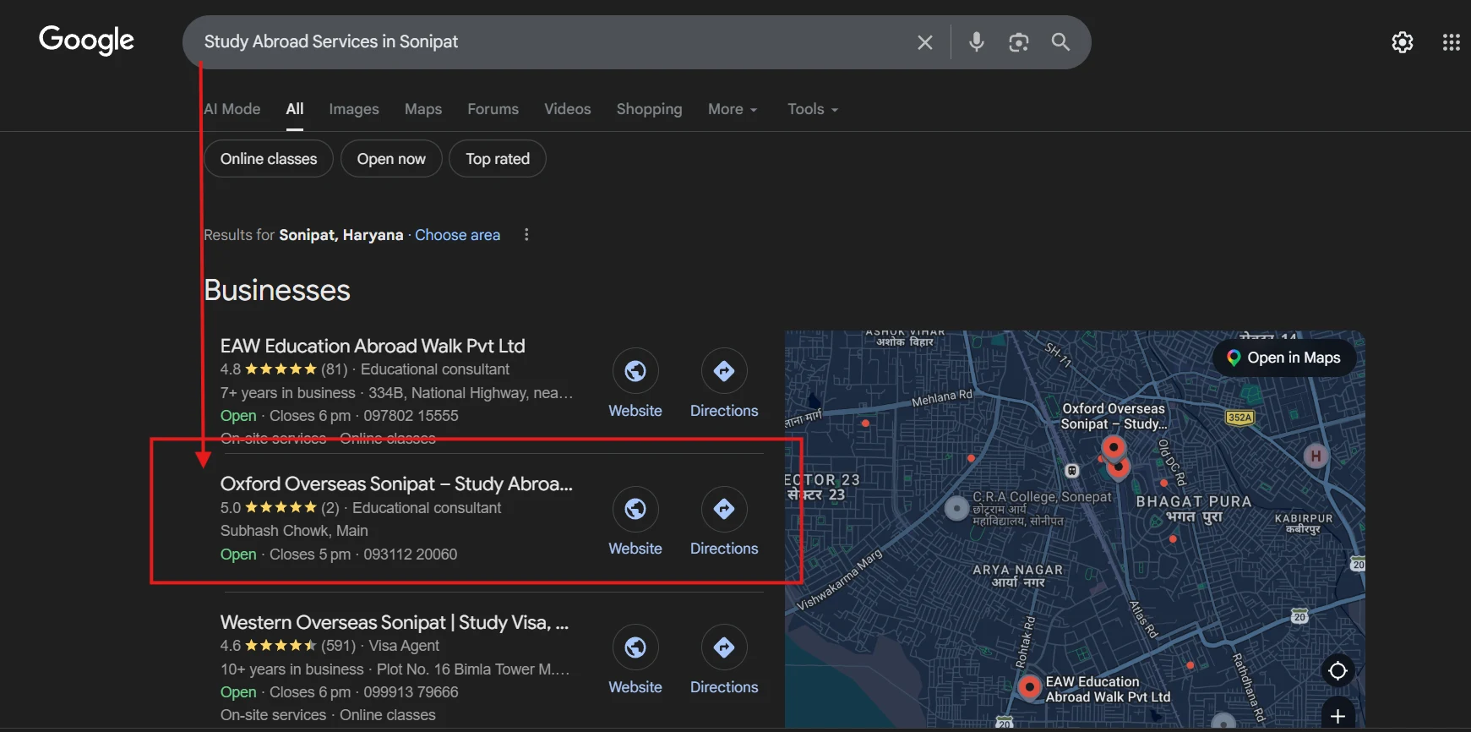Open website for Oxford Overseas Sonipat
The height and width of the screenshot is (732, 1471).
pos(635,509)
